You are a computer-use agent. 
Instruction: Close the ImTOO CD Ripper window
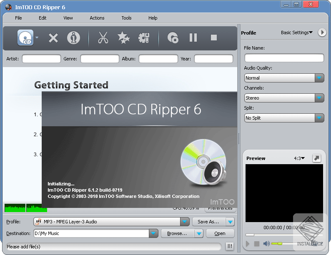(x=311, y=5)
